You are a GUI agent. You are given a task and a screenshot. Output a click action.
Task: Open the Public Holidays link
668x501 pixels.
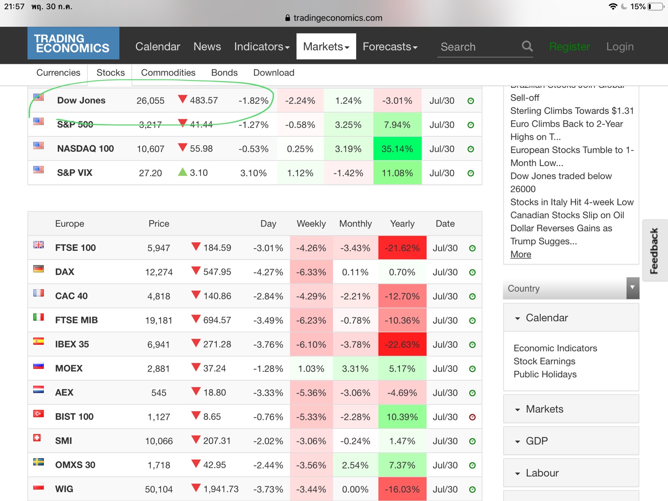tap(545, 374)
